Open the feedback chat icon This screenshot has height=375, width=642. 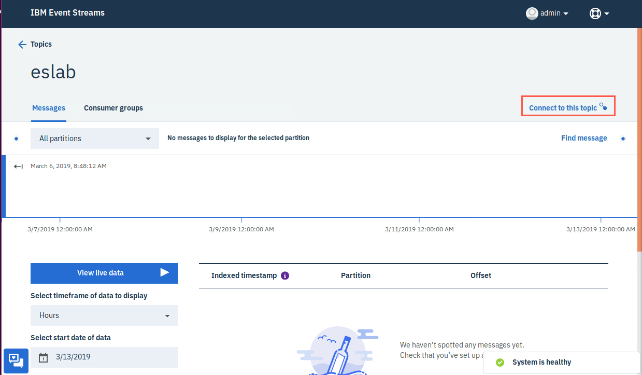16,360
